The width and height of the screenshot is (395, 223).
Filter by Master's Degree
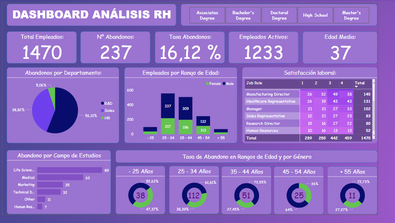click(351, 15)
